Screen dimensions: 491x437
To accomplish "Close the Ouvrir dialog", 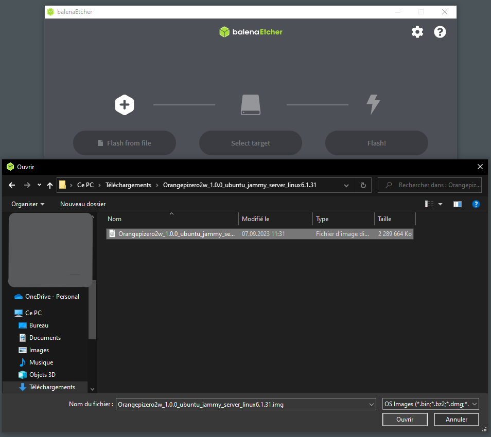I will [x=480, y=167].
